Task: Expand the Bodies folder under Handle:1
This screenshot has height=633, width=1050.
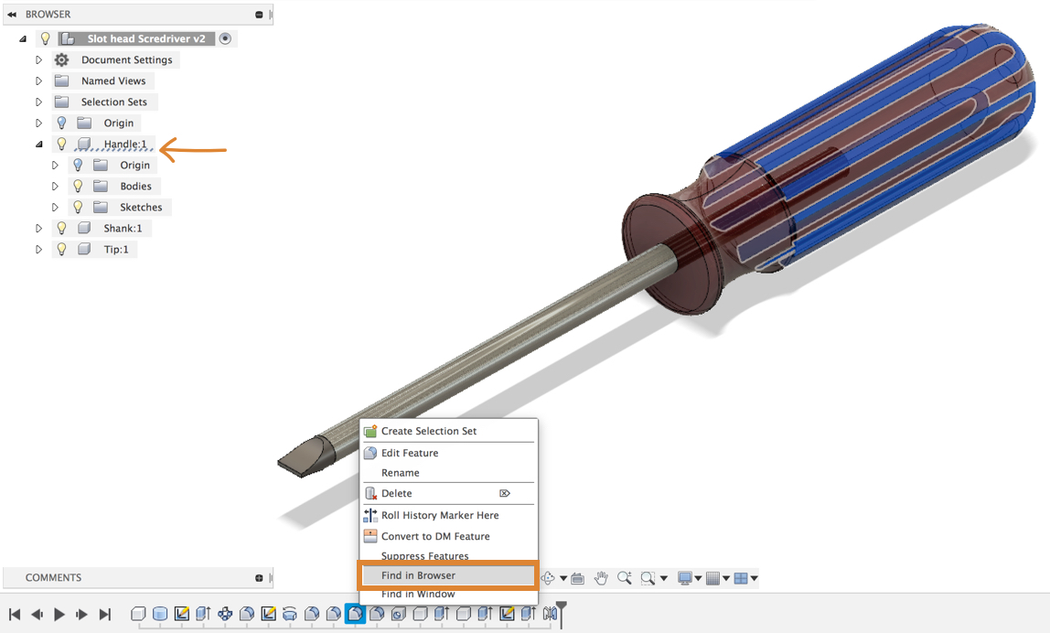Action: 56,186
